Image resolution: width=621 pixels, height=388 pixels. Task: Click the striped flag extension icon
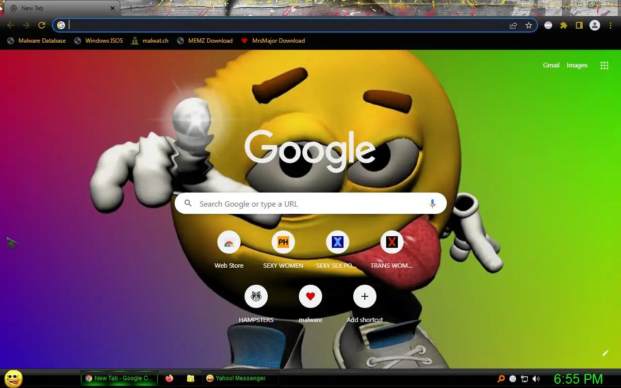pyautogui.click(x=548, y=25)
